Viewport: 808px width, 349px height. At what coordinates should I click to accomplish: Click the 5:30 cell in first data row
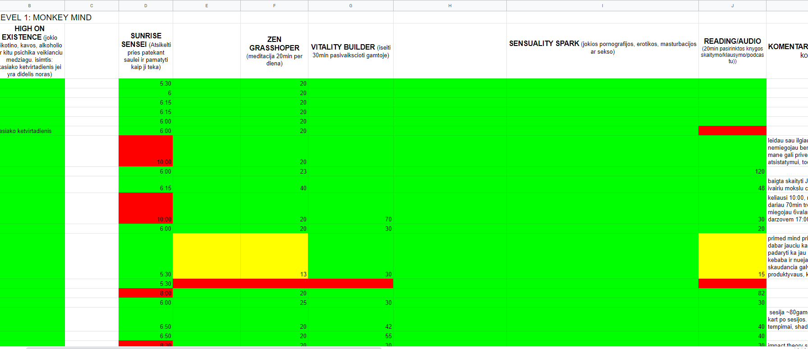click(x=146, y=83)
